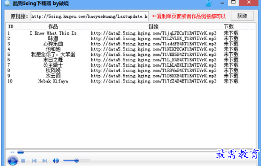Stop playback with the square button

click(23, 161)
